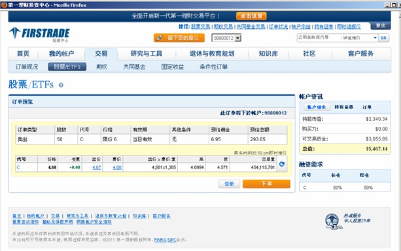Viewport: 401px width, 251px height.
Task: Click the 变更 change order button
Action: [x=229, y=184]
